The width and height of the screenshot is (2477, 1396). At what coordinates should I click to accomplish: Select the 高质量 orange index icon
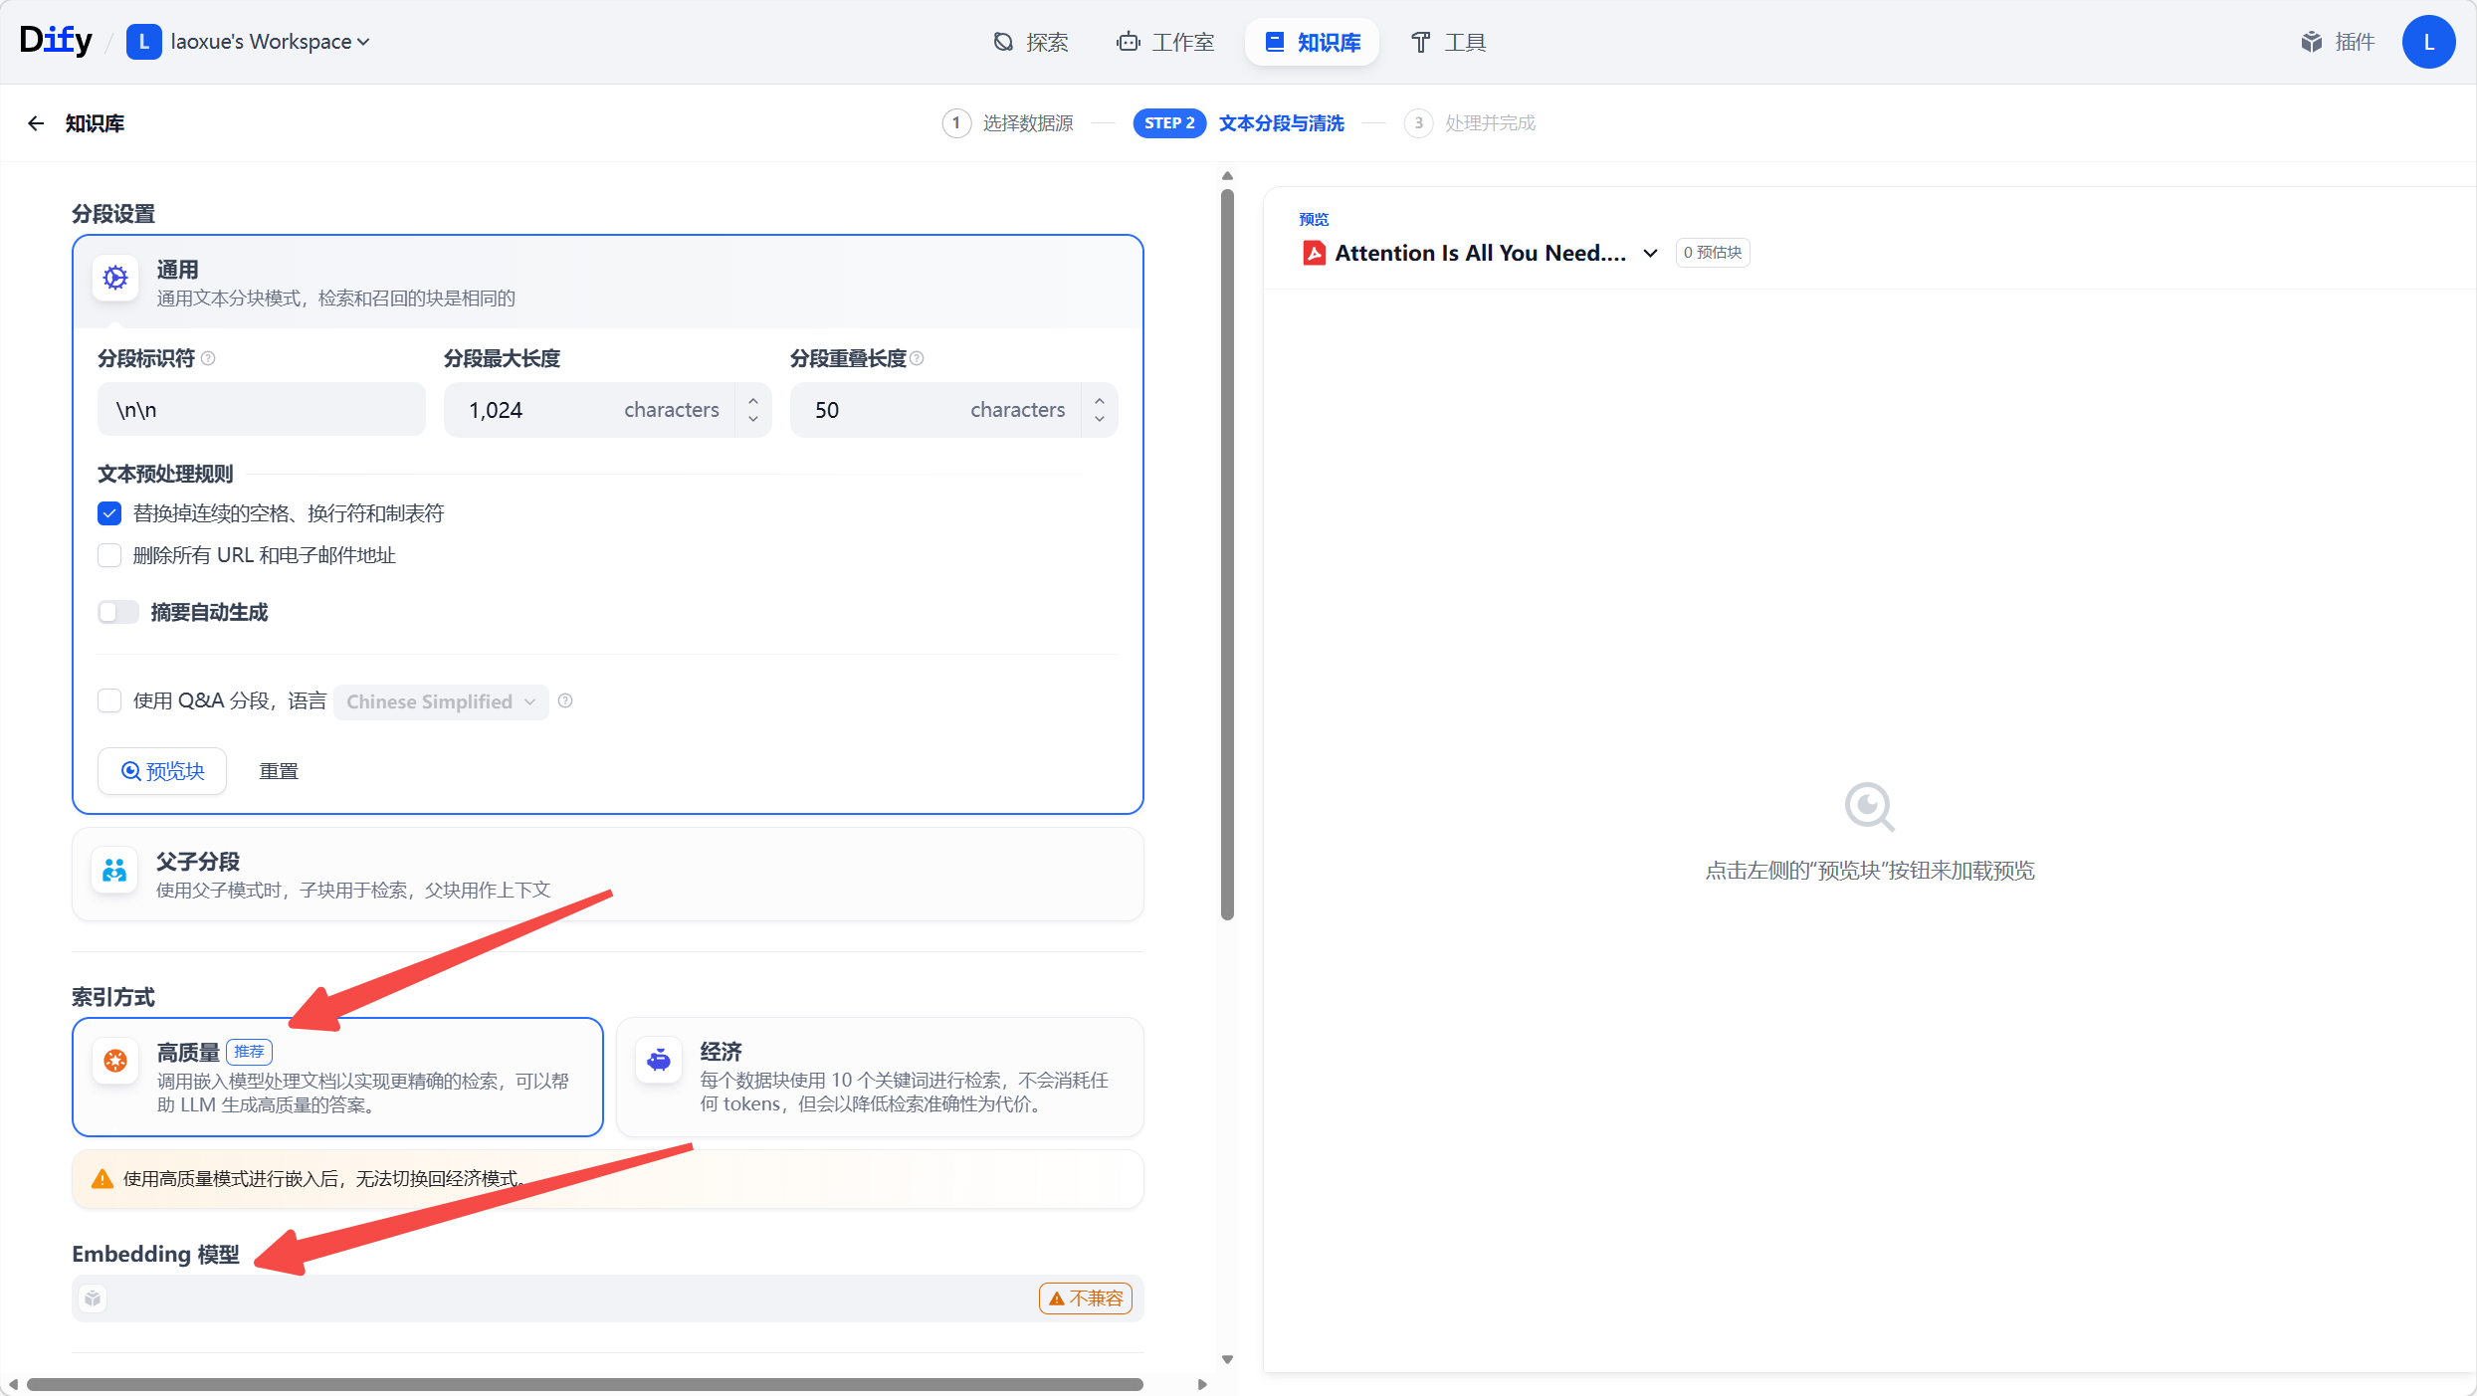[115, 1061]
